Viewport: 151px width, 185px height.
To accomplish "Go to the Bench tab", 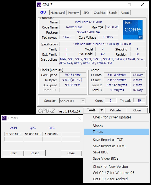I will pyautogui.click(x=113, y=13).
